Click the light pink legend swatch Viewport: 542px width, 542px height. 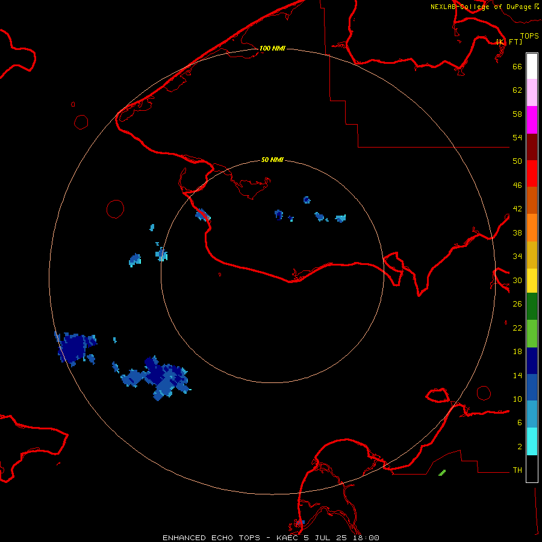[532, 93]
